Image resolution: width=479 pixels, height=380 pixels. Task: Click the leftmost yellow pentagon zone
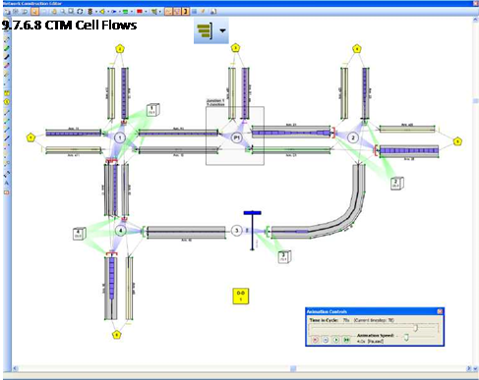click(x=30, y=137)
